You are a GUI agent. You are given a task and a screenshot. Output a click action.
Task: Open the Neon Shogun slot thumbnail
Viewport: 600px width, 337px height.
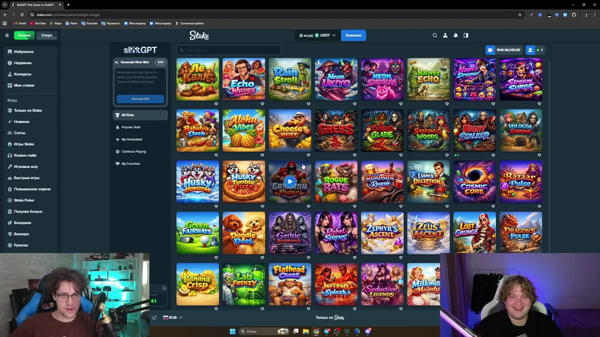382,79
